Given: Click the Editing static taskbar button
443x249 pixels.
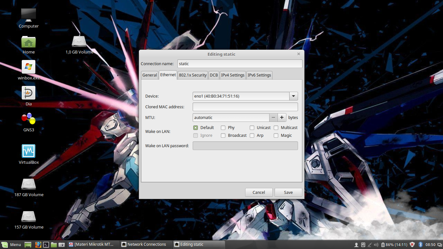Looking at the screenshot, I should pos(199,244).
